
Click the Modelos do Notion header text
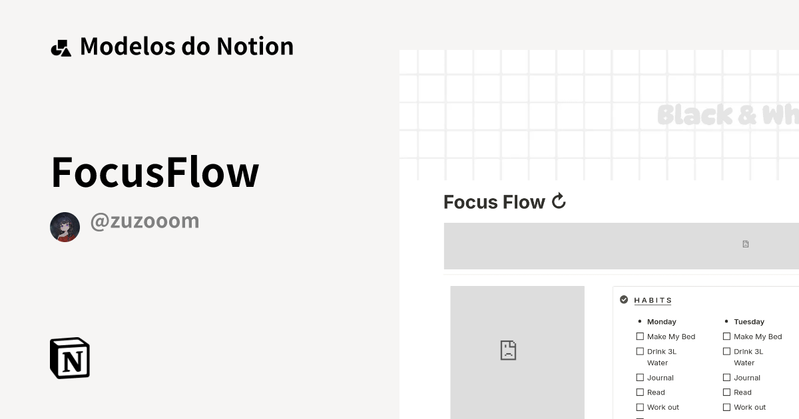click(186, 46)
